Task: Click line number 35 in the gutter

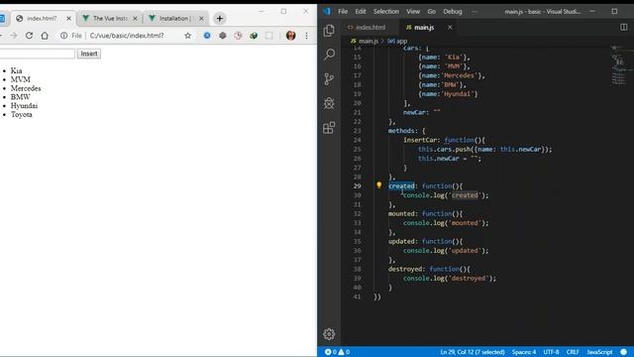Action: 357,241
